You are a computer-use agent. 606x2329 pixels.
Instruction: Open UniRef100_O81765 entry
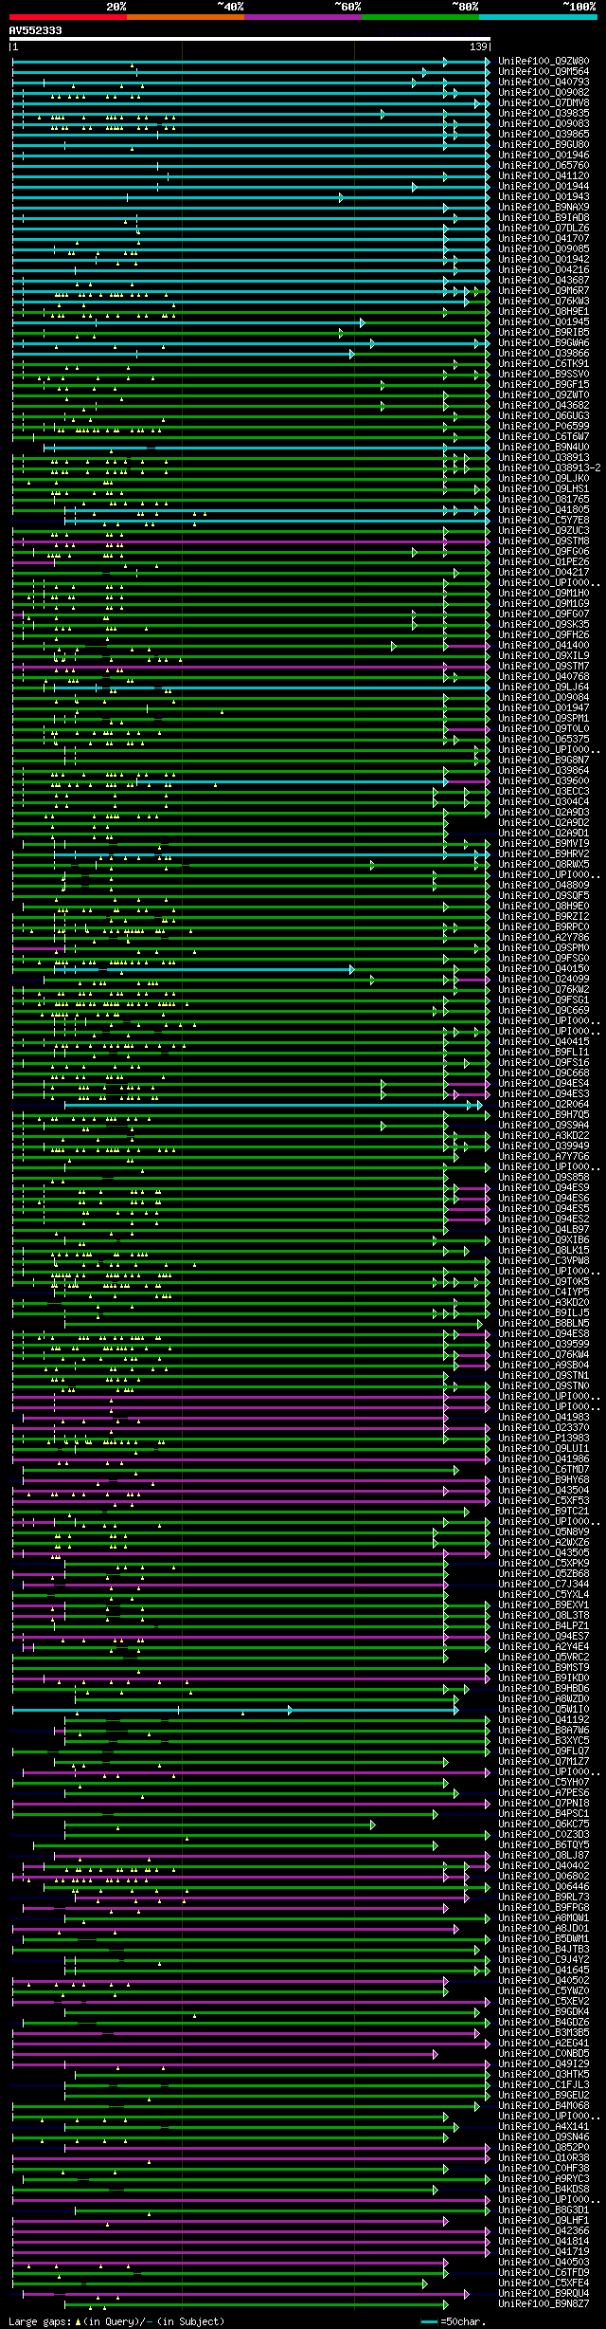(544, 500)
